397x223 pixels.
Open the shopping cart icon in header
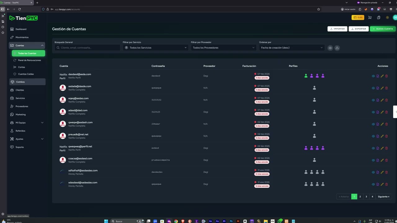tap(370, 18)
